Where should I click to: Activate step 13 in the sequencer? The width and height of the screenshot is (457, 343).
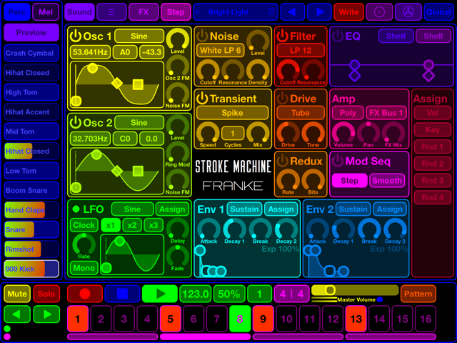pyautogui.click(x=356, y=319)
